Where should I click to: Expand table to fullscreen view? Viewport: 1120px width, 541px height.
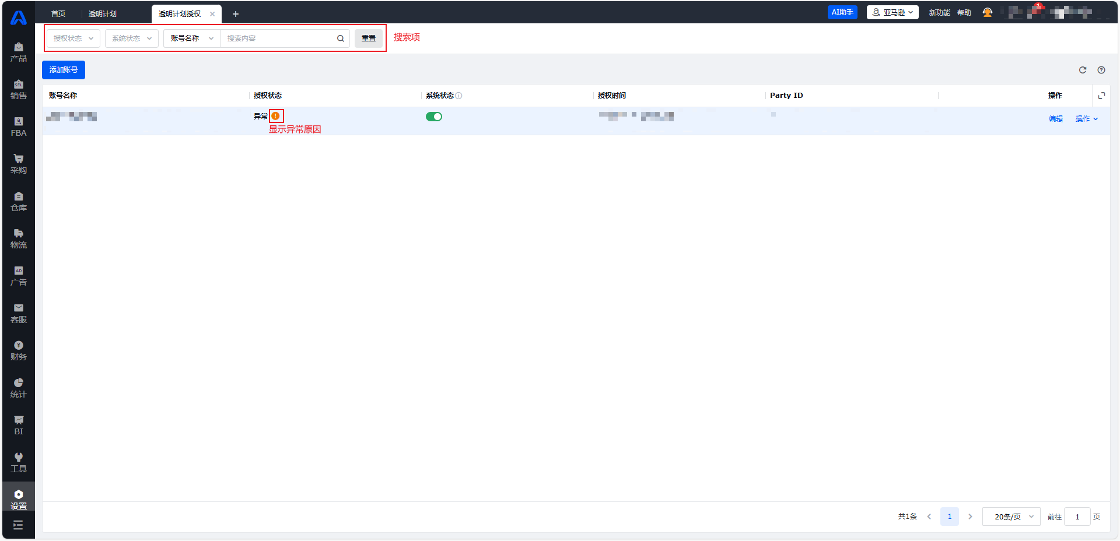pyautogui.click(x=1101, y=96)
